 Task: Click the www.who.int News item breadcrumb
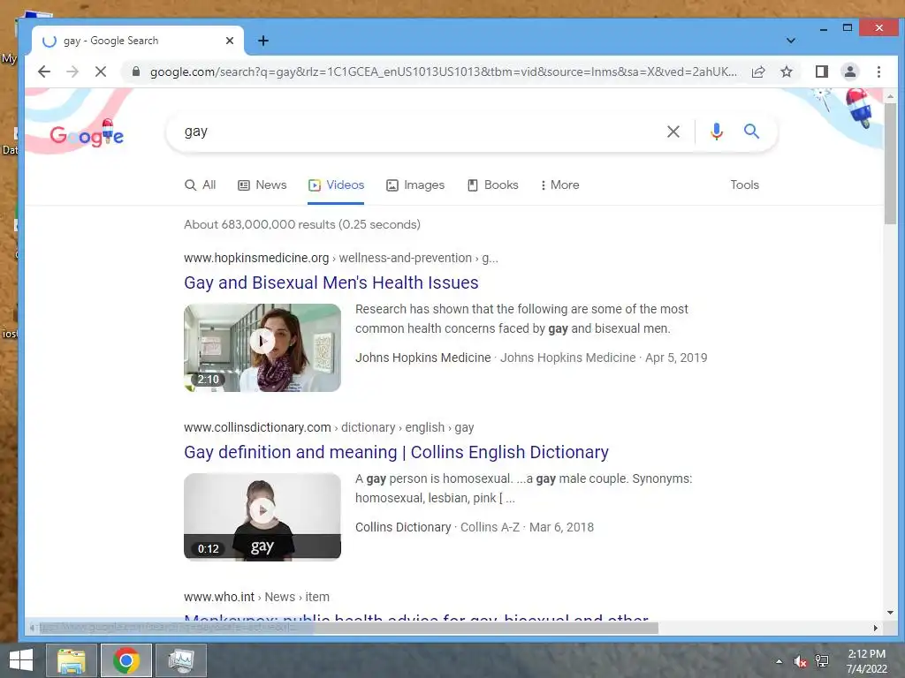257,597
